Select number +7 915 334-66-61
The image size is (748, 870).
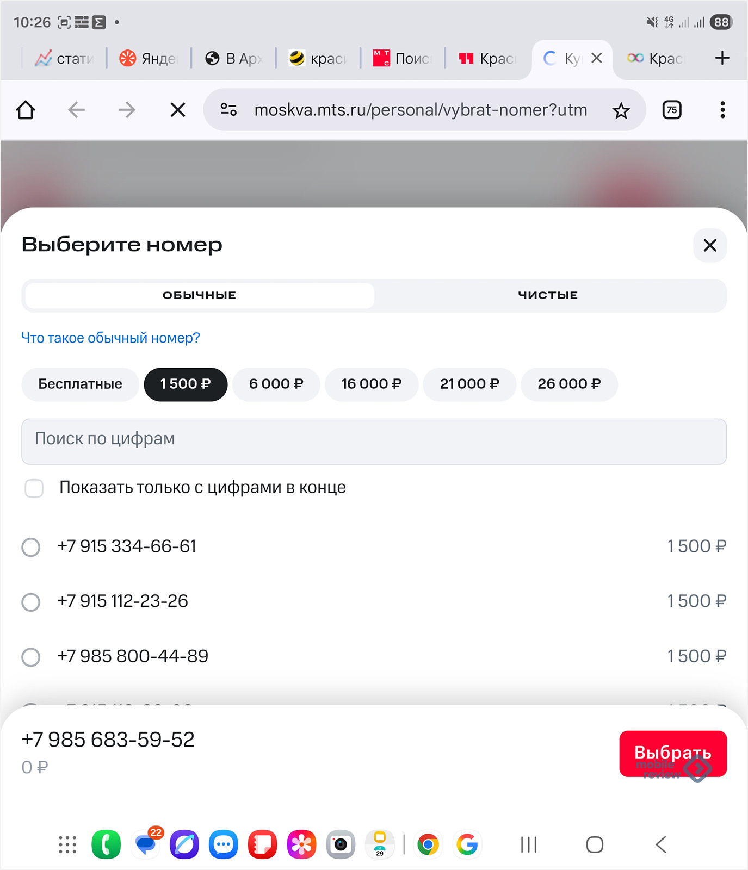tap(31, 547)
